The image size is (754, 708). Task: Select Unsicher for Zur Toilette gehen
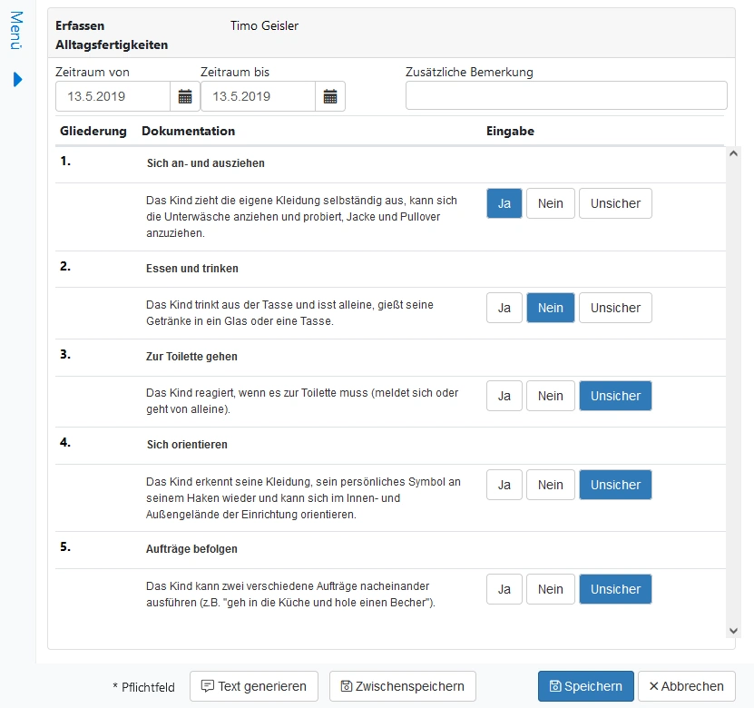pos(615,396)
